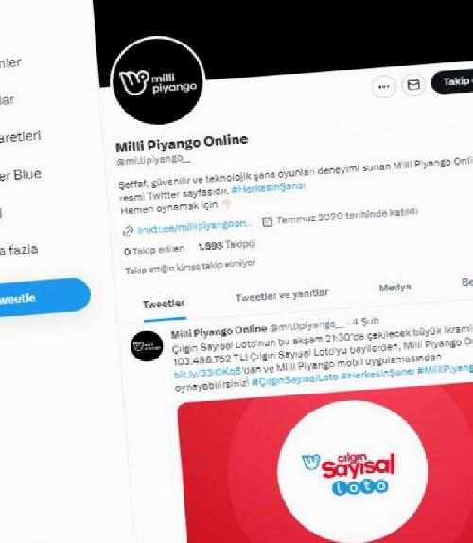Viewport: 473px width, 543px height.
Task: Open Twitter Blue in the sidebar
Action: (x=20, y=175)
